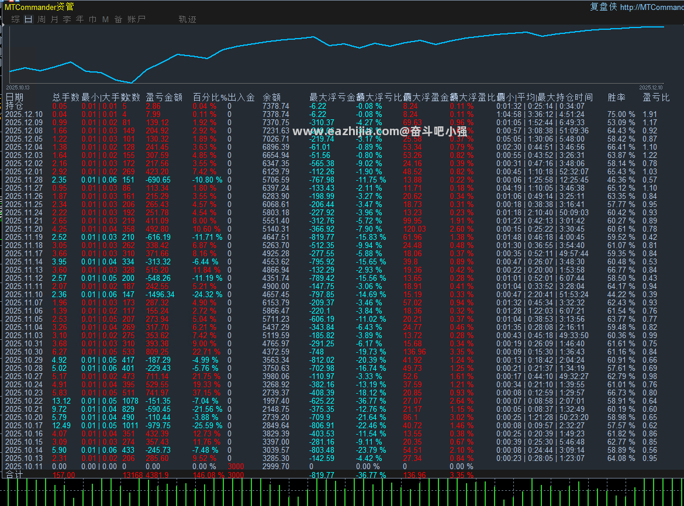This screenshot has height=506, width=684.
Task: Click the 1078 trade count cell
Action: 130,401
